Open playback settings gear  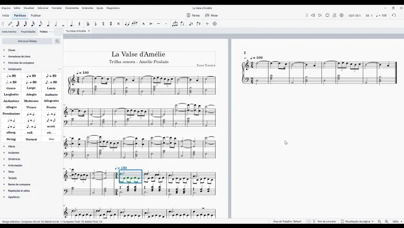click(x=342, y=15)
